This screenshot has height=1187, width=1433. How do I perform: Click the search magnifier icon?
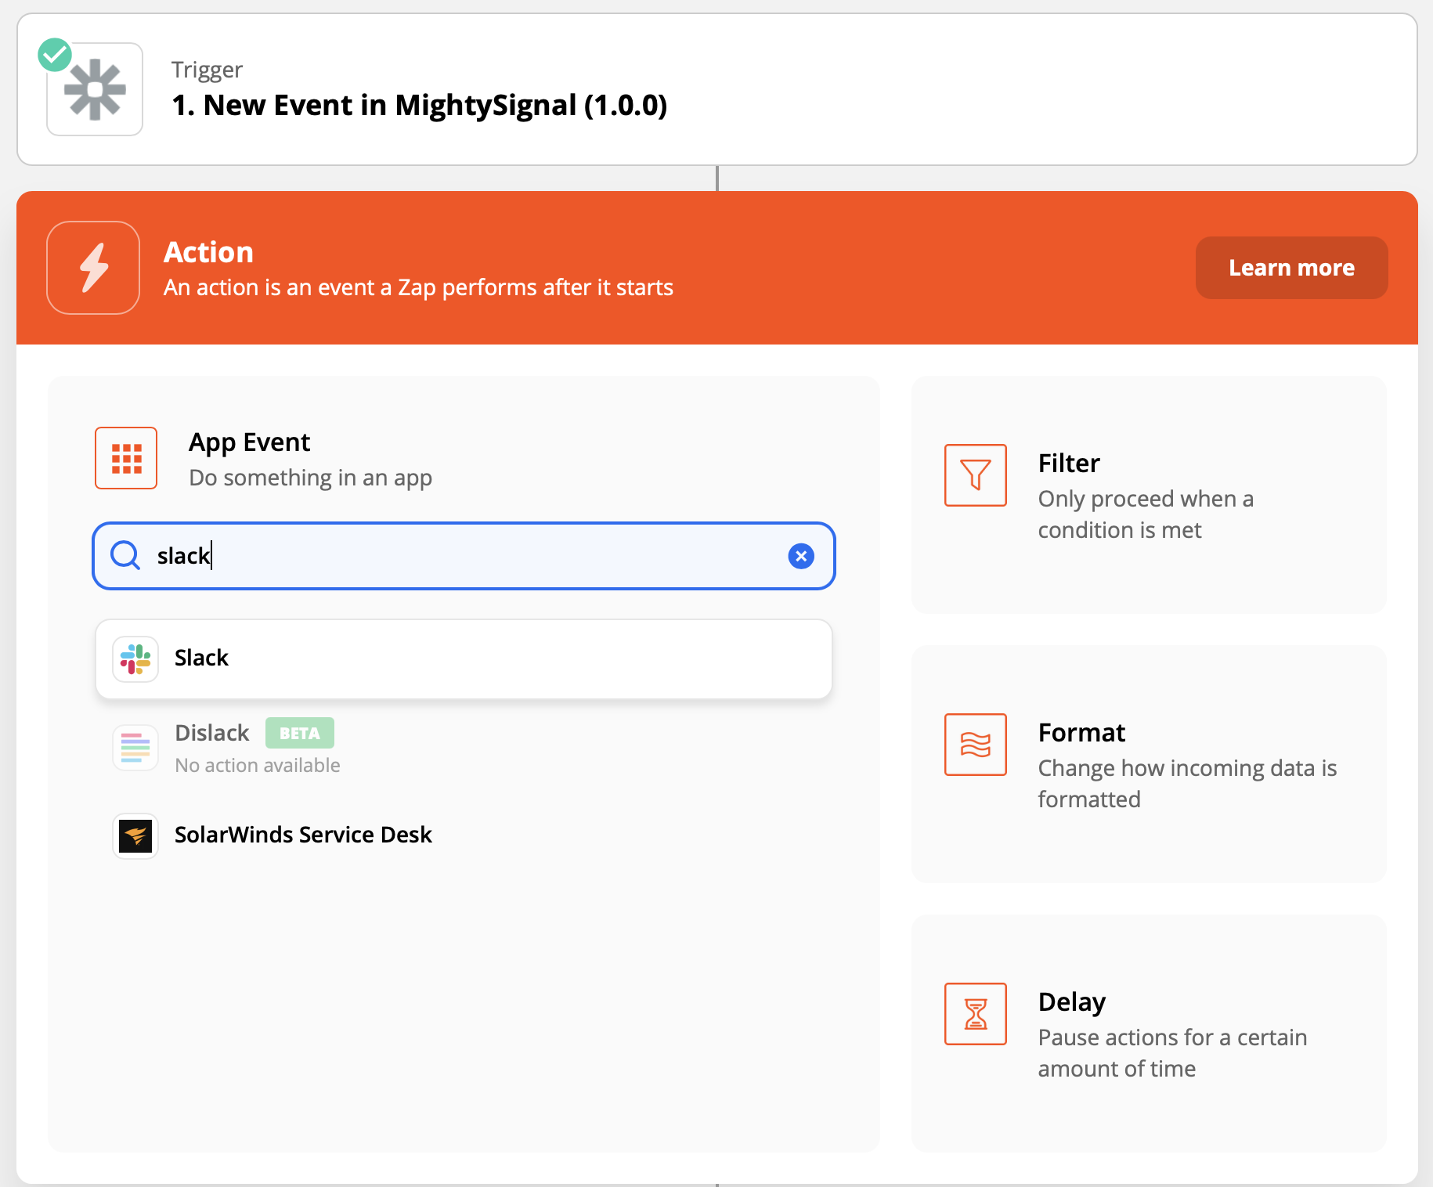125,555
